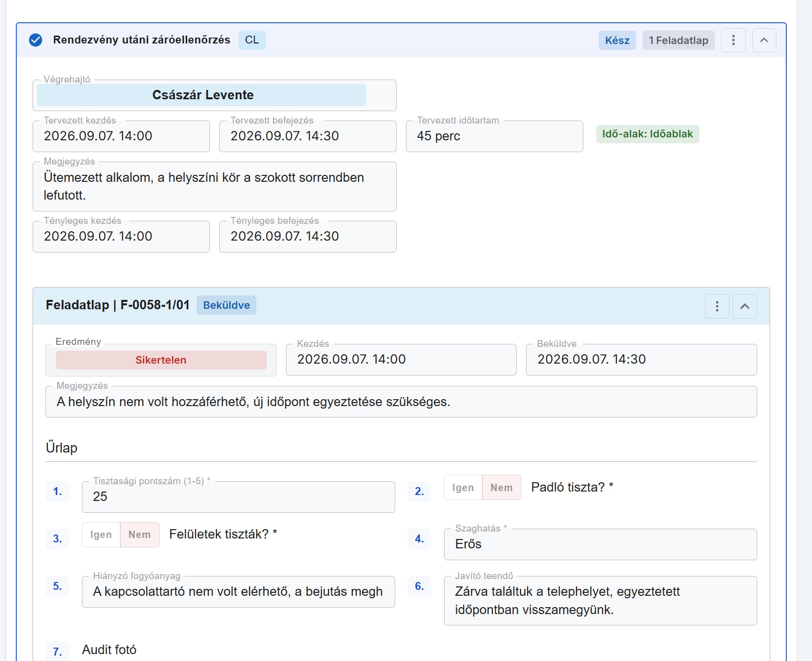
Task: Click the question number 1. marker
Action: (x=57, y=492)
